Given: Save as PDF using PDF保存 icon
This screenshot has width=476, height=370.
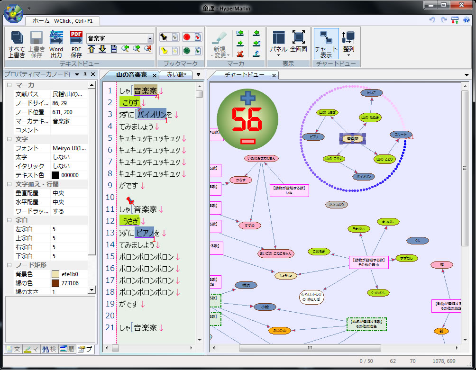Looking at the screenshot, I should click(76, 38).
